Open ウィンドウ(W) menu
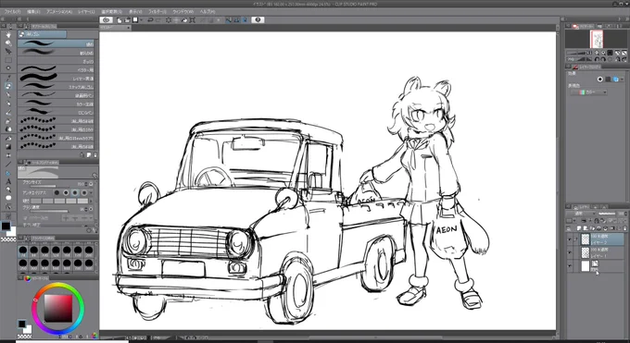Image resolution: width=630 pixels, height=343 pixels. (x=183, y=12)
